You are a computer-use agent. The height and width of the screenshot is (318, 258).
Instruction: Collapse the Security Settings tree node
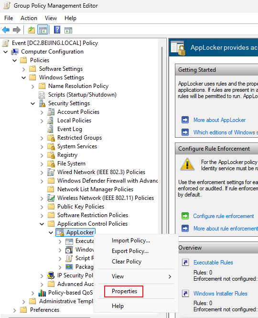pos(32,103)
